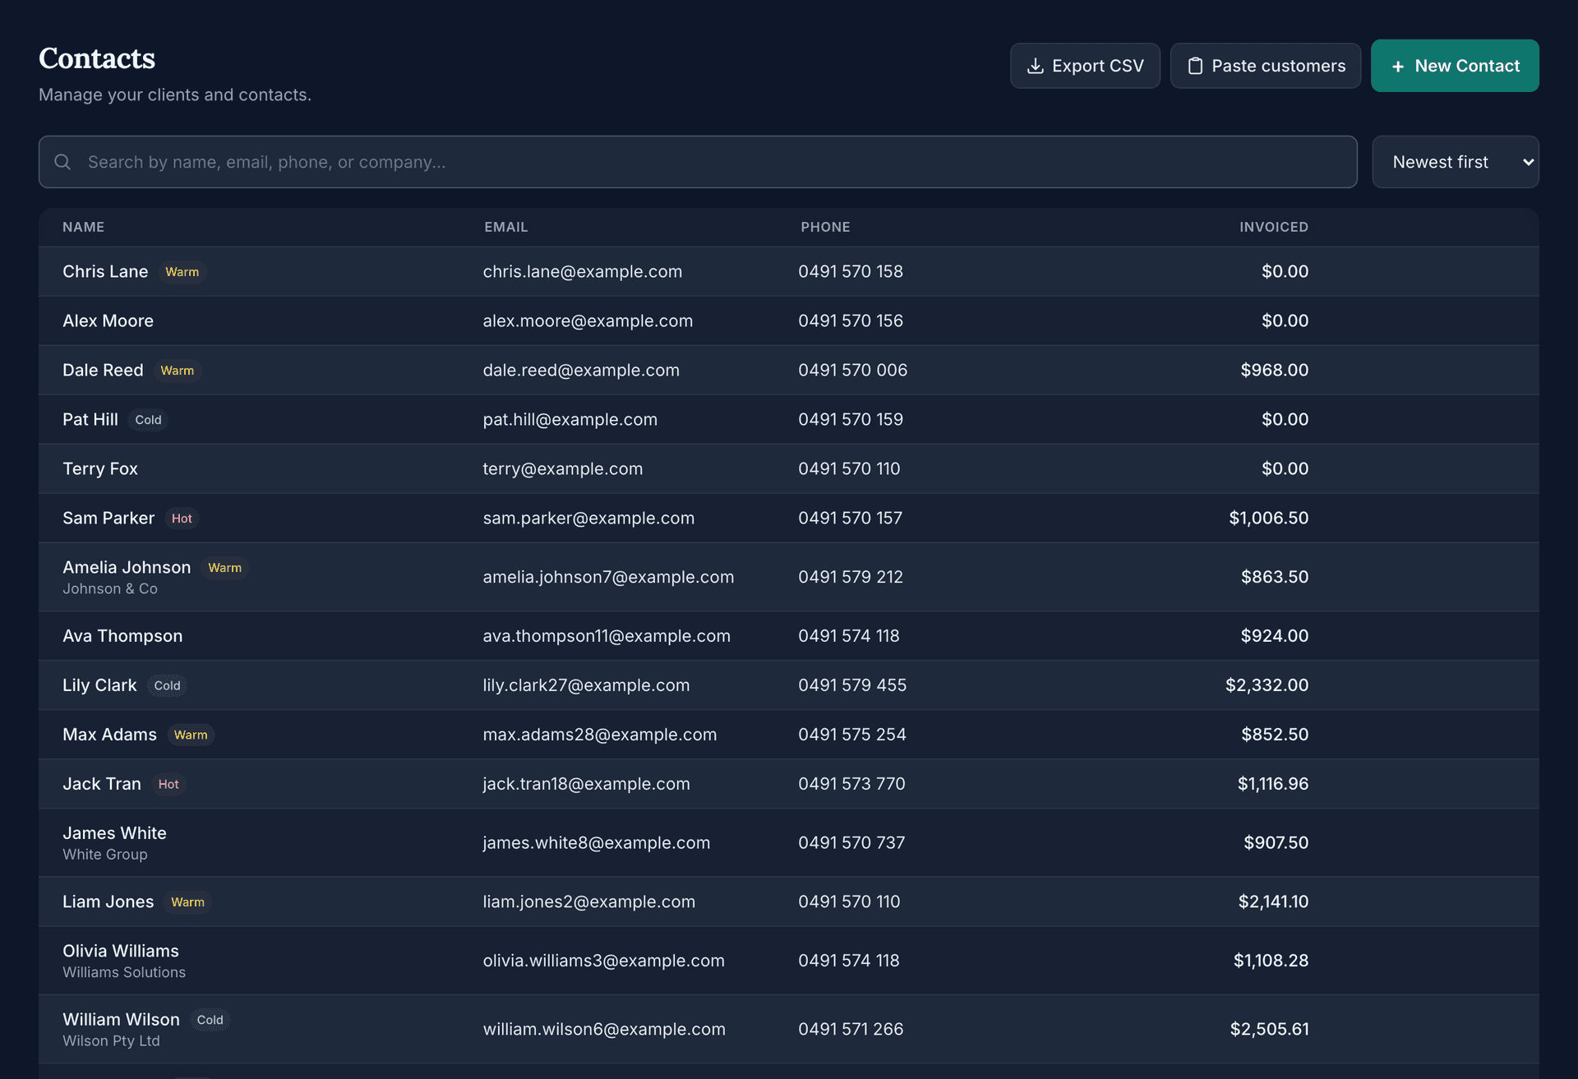Click phone number 0491 570 006
The height and width of the screenshot is (1079, 1578).
(853, 370)
